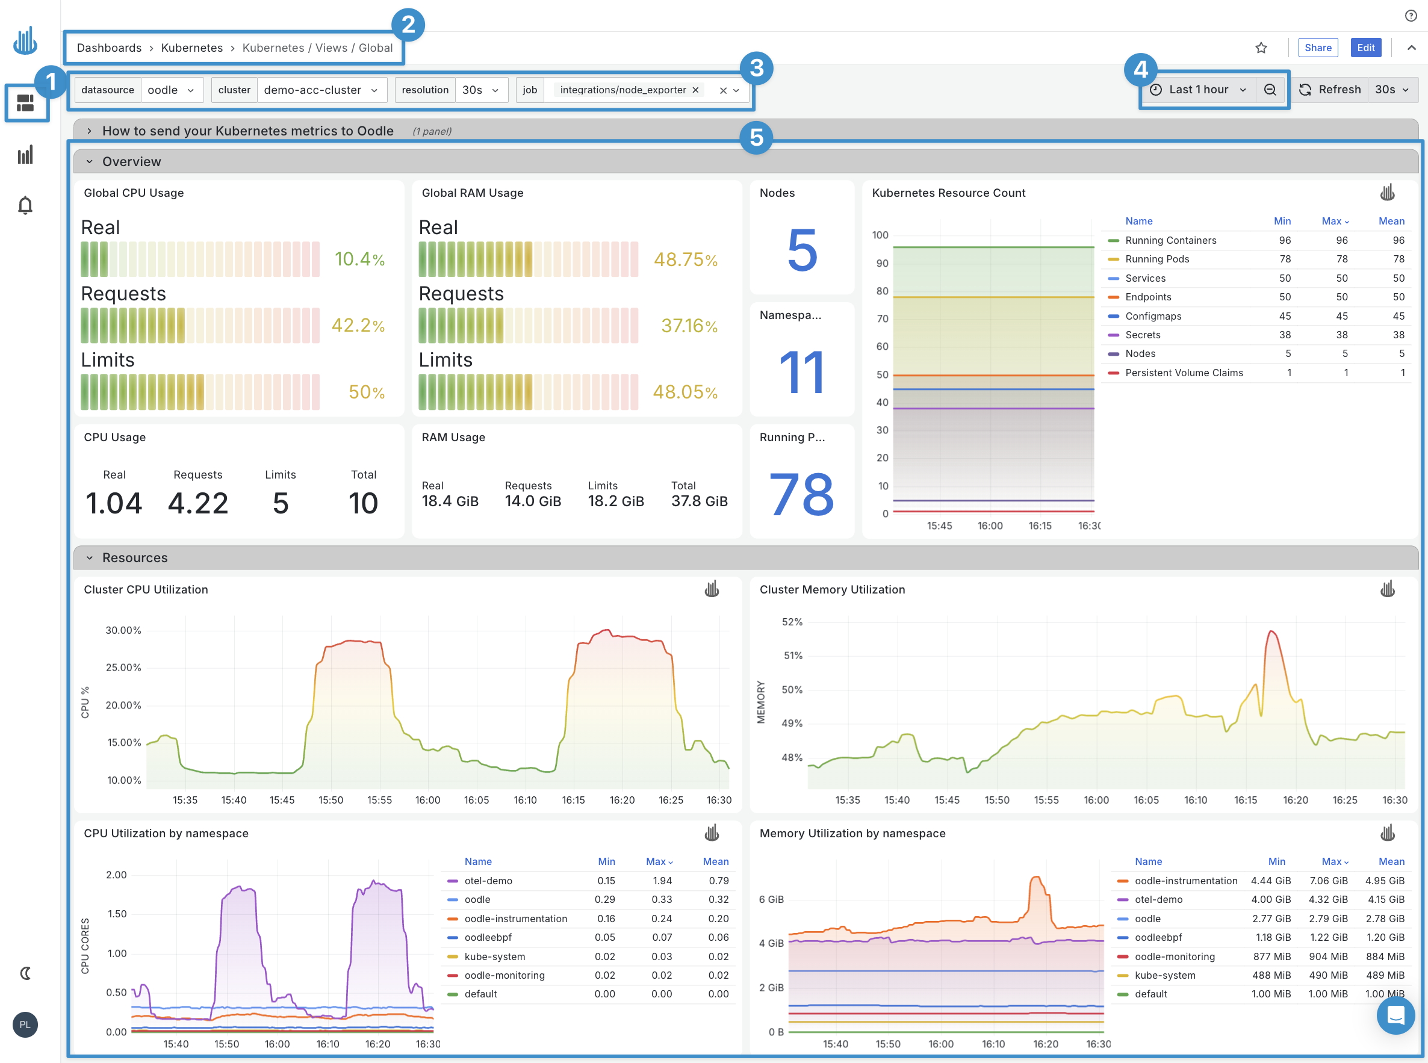Sort Resource Count legend by Mean
The image size is (1428, 1063).
(1391, 221)
